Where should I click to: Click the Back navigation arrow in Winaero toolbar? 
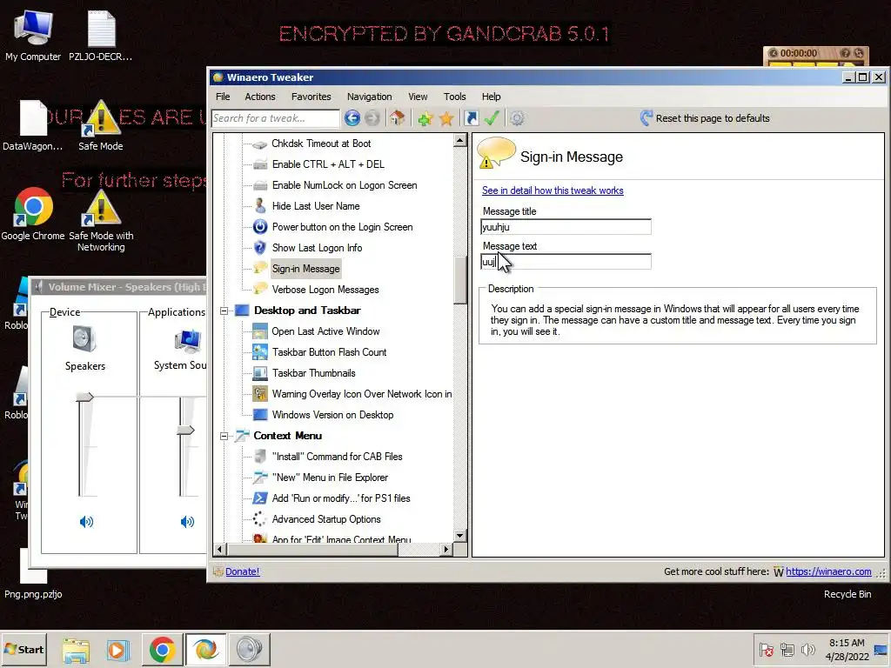352,118
